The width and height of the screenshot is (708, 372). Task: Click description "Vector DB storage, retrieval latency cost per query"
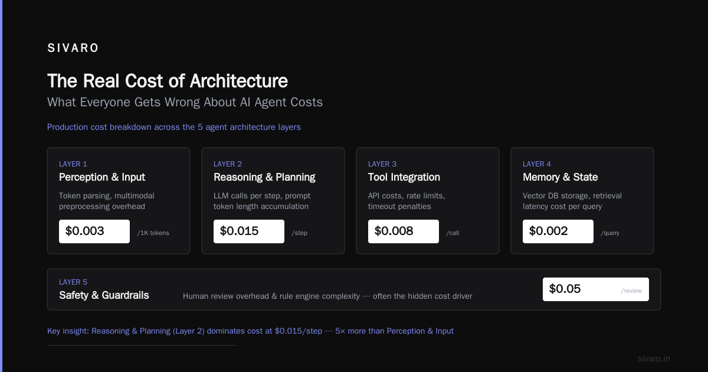click(x=572, y=201)
